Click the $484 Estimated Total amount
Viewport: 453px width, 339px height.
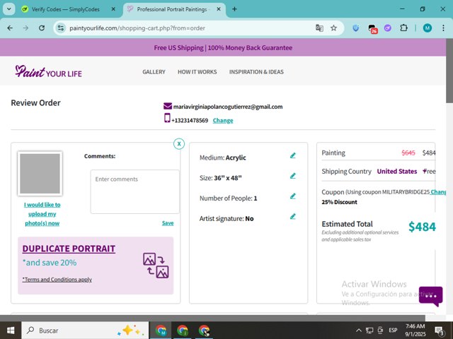coord(422,227)
